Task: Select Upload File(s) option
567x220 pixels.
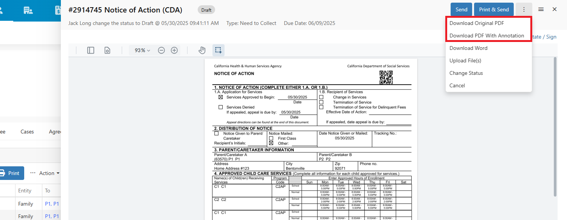Action: pos(489,60)
